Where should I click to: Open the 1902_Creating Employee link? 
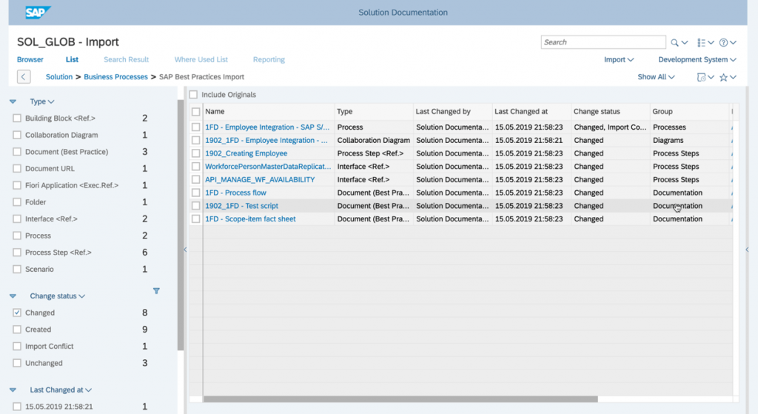point(246,153)
